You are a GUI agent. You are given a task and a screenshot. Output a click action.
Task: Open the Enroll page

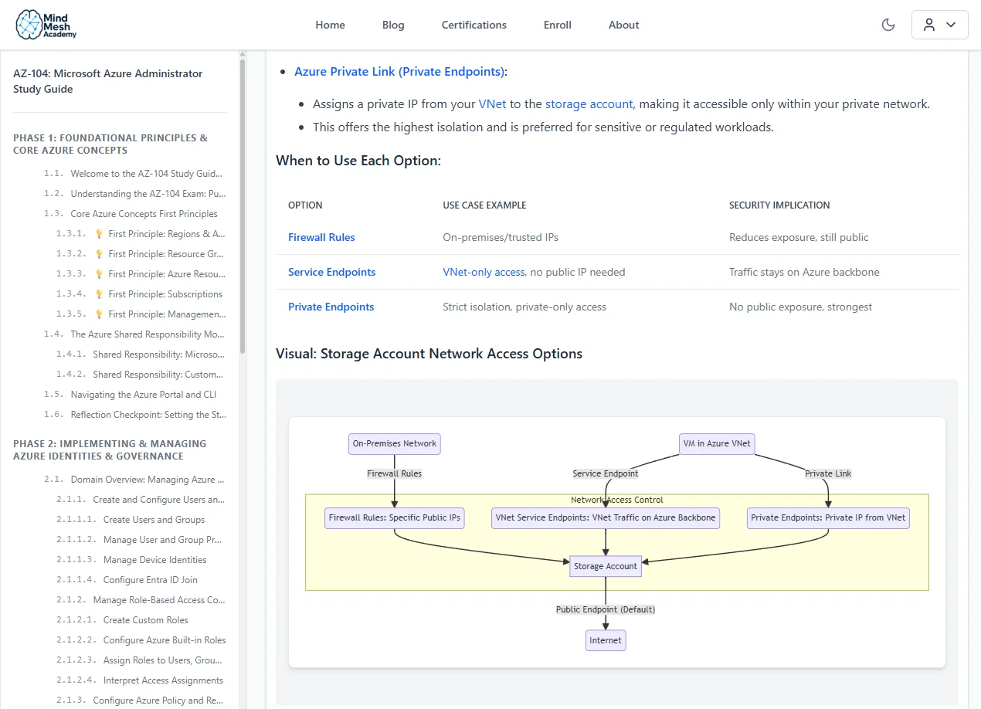coord(557,24)
